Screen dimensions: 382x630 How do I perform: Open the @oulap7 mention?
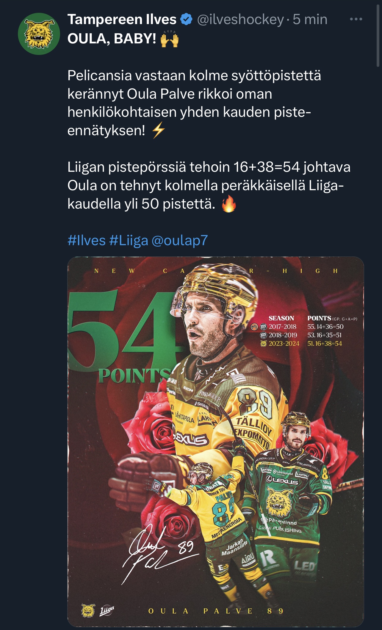pos(180,240)
